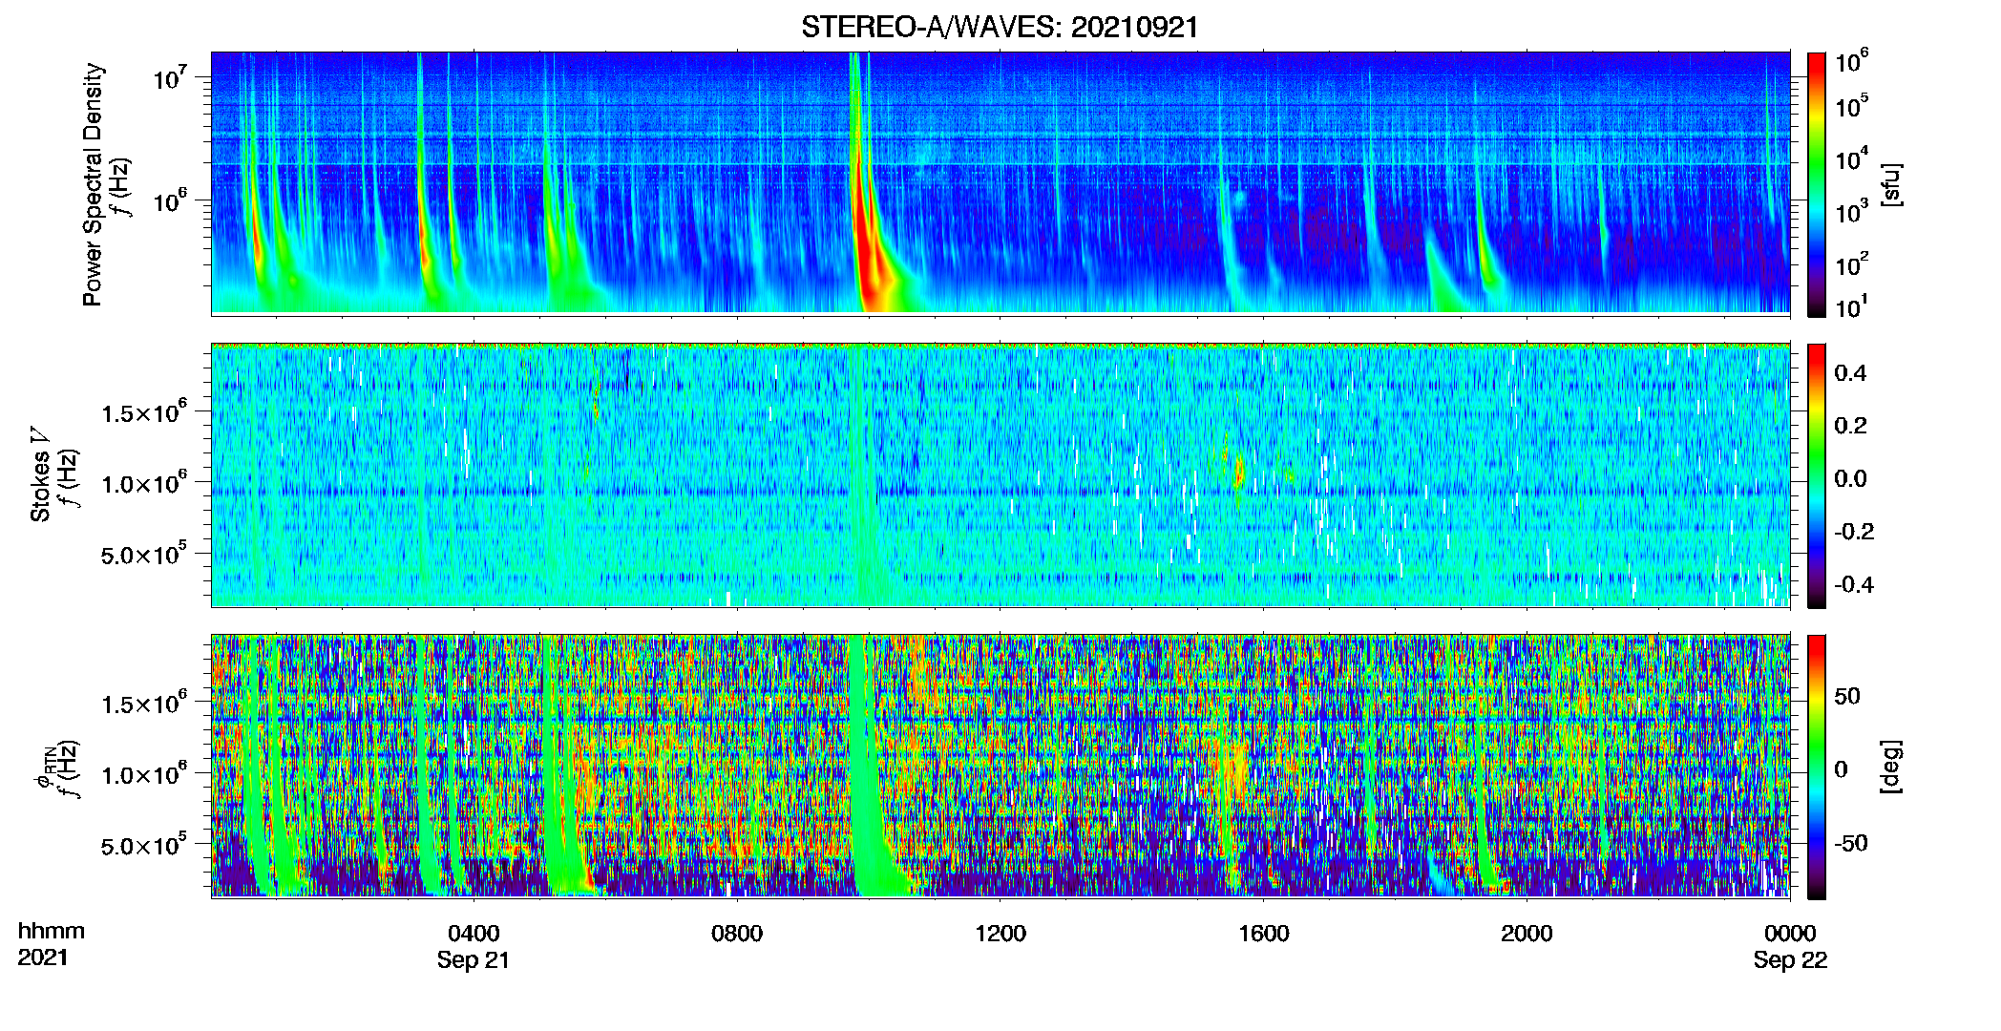
Task: Click the "-0.4" Stokes V colorbar tick
Action: point(1854,585)
